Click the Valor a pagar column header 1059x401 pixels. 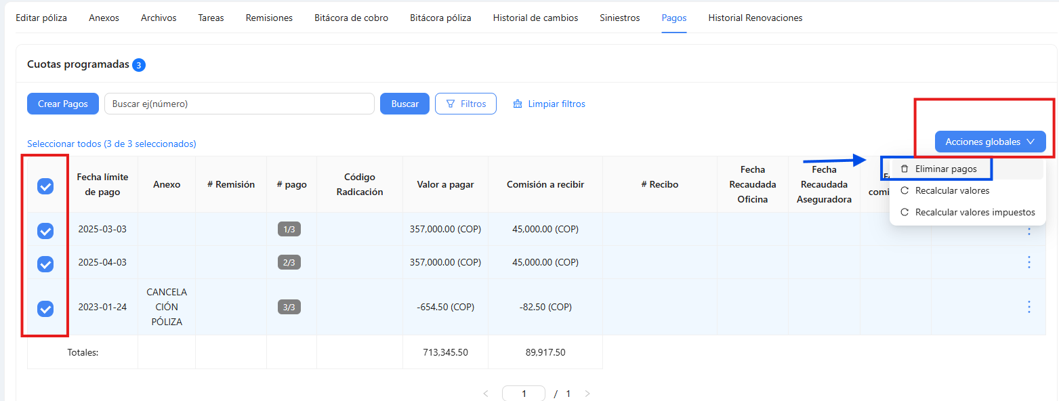445,184
